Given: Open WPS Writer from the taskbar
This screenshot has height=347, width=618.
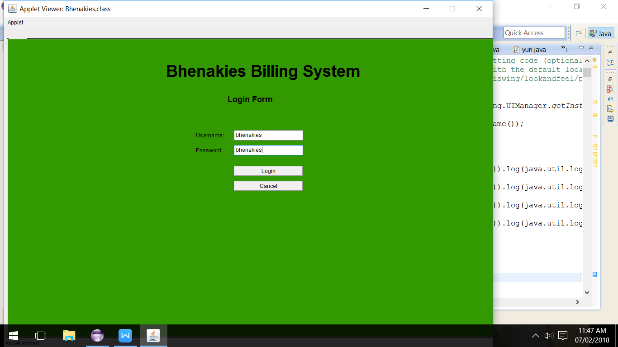Looking at the screenshot, I should [125, 336].
